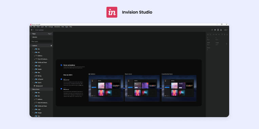The height and width of the screenshot is (129, 259).
Task: Click distribute horizontally icon in inspector
Action: click(x=208, y=34)
